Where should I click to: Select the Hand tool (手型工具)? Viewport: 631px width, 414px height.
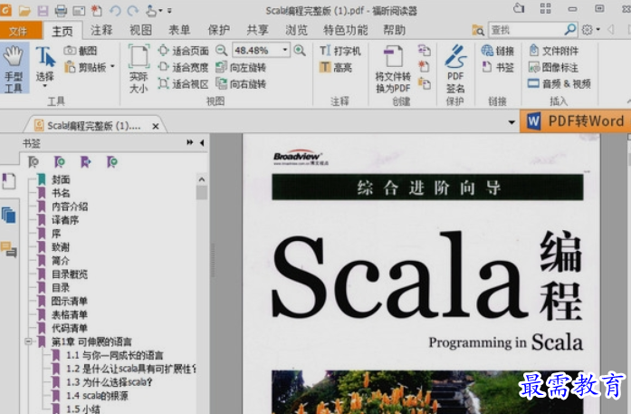tap(14, 69)
